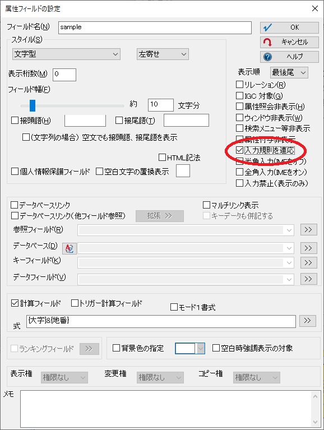
Task: Click into the 式 formula input box
Action: 161,321
